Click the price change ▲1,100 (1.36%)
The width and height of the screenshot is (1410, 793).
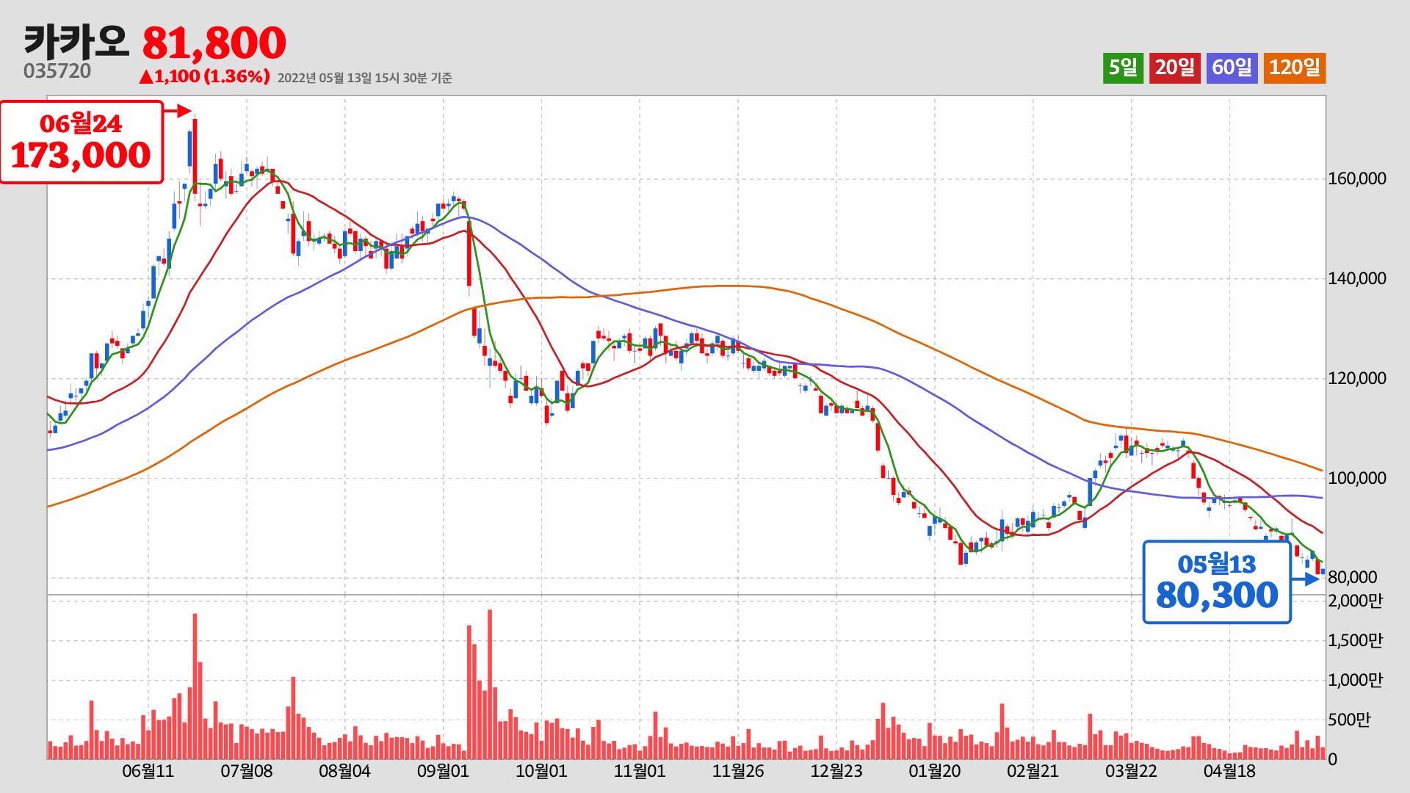click(204, 76)
